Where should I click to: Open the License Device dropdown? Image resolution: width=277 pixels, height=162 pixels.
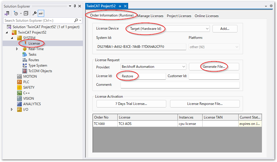coord(207,29)
